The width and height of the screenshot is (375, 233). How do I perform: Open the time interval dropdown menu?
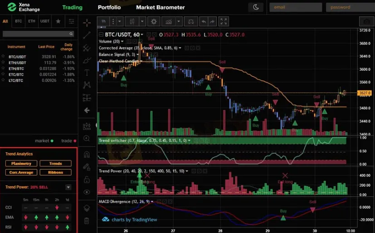[x=120, y=21]
